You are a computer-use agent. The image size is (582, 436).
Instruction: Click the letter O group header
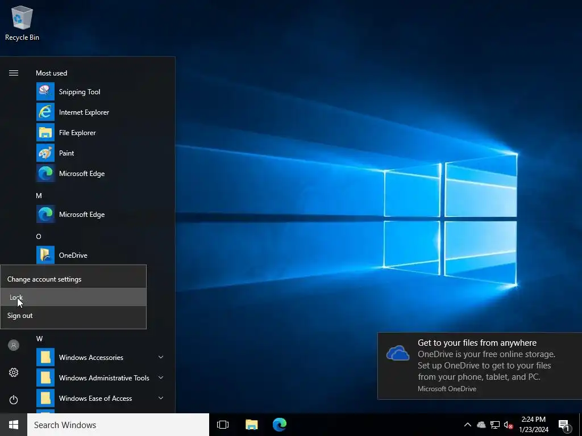tap(39, 237)
